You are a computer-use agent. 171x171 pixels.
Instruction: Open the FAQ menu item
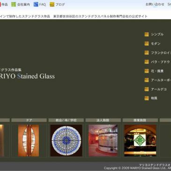click(43, 5)
